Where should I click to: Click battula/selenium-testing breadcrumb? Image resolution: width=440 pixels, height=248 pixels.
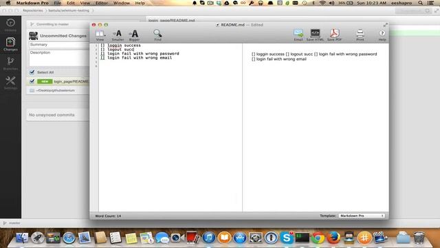(69, 10)
